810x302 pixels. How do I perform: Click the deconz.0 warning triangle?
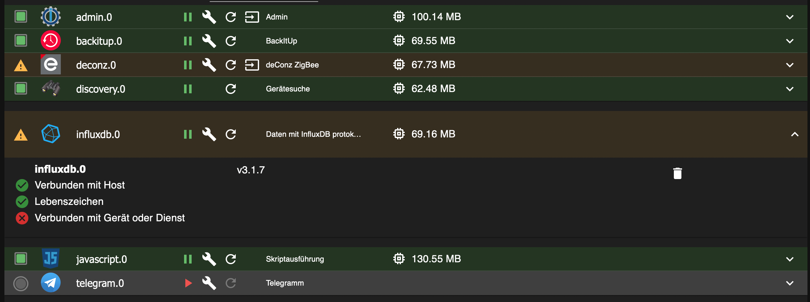pyautogui.click(x=21, y=66)
